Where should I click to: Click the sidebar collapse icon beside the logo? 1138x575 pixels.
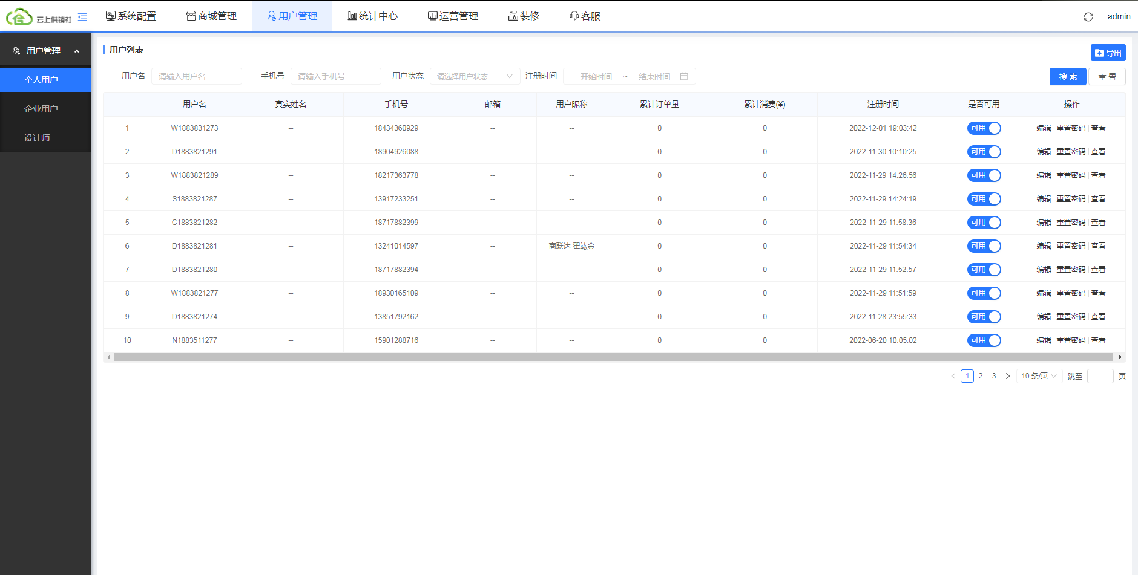point(83,16)
